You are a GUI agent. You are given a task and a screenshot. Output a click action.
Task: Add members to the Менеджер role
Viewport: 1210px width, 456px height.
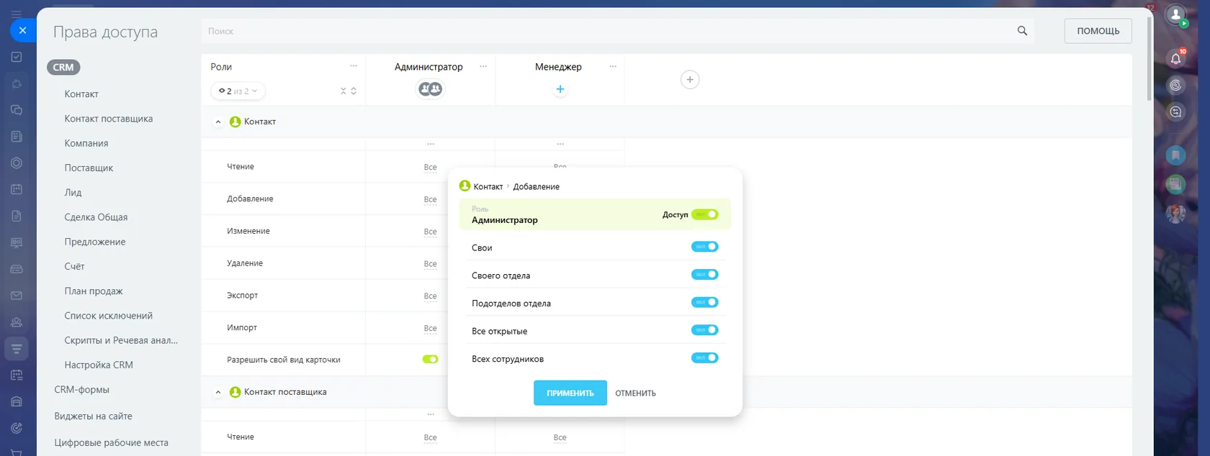(x=560, y=89)
